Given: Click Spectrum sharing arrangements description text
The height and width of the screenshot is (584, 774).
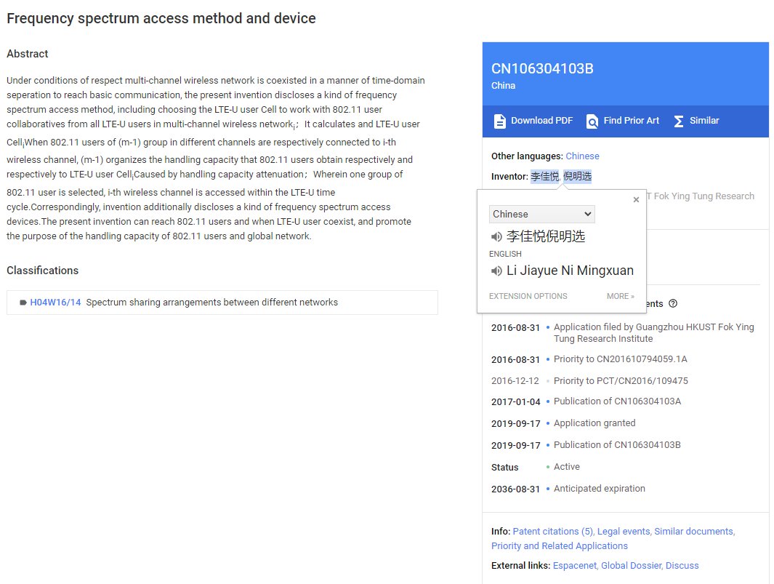Looking at the screenshot, I should [x=211, y=303].
